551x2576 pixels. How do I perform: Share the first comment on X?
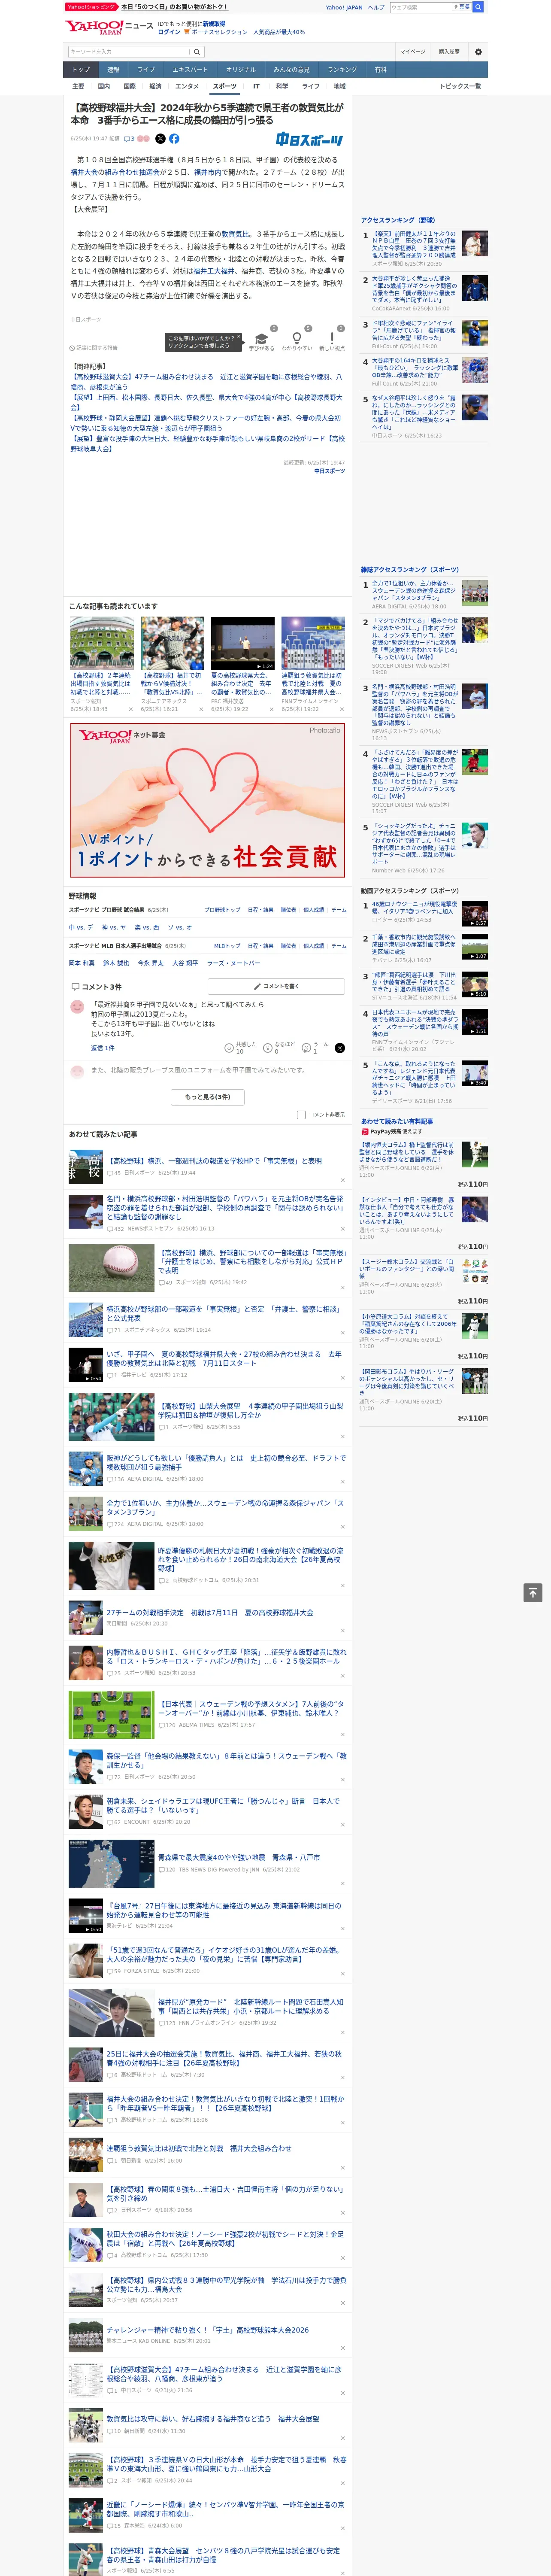[340, 1047]
